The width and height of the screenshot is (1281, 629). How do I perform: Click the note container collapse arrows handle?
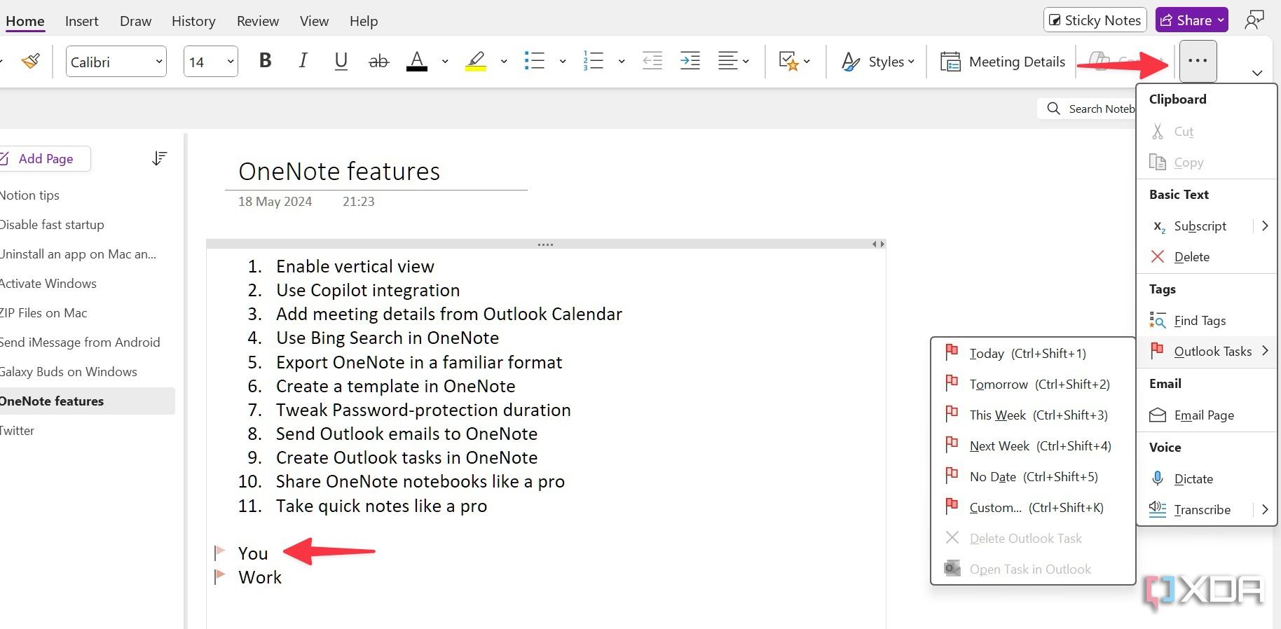878,244
